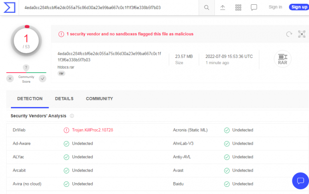Open the comments speech bubble icon
The height and width of the screenshot is (194, 309).
coord(254,8)
